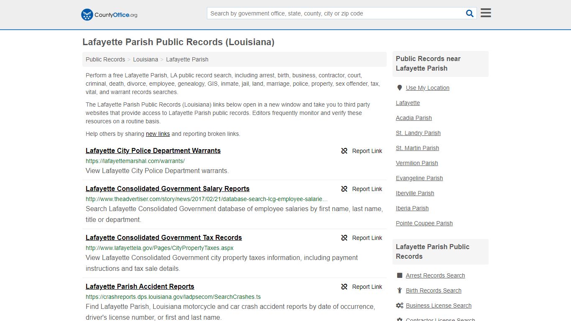Image resolution: width=571 pixels, height=321 pixels.
Task: Open Arrest Records Search
Action: coord(436,275)
